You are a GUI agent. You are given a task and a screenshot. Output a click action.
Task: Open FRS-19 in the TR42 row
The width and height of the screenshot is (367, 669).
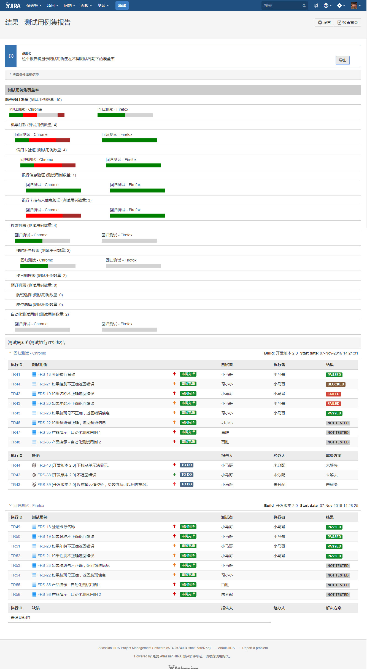pyautogui.click(x=44, y=394)
